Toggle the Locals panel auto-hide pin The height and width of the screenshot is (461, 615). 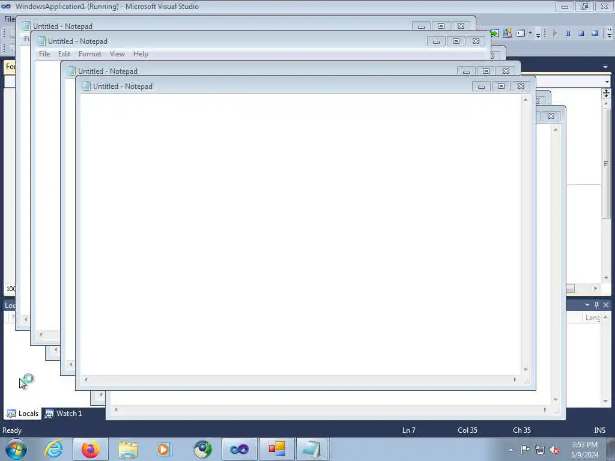pos(596,304)
